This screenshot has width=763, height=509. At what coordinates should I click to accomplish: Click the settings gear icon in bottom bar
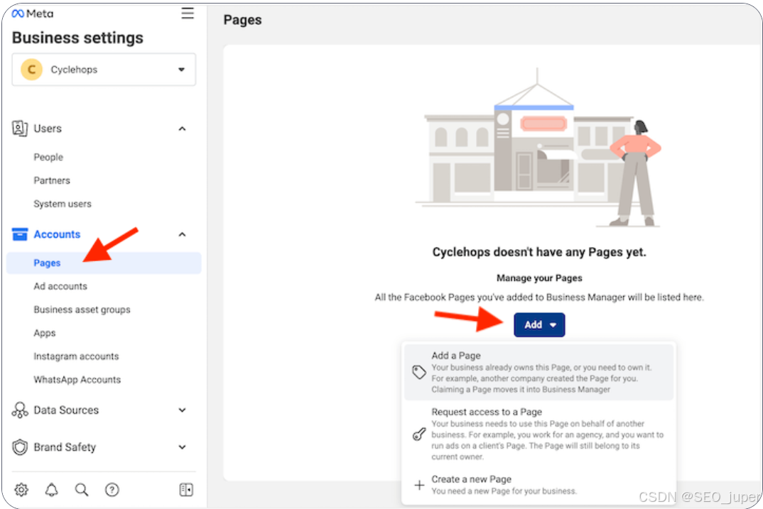21,490
